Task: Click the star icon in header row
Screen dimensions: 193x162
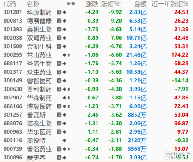Action: pos(69,4)
